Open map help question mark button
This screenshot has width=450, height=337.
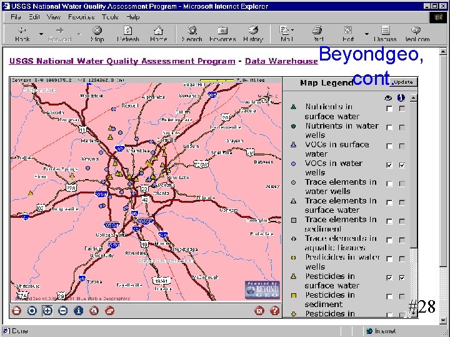pyautogui.click(x=274, y=311)
